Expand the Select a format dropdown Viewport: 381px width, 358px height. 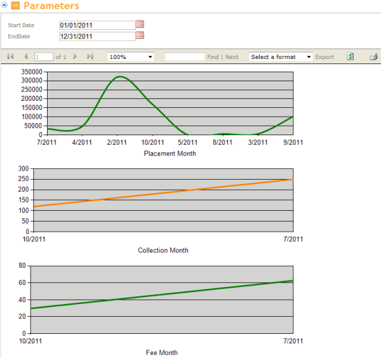[x=281, y=56]
